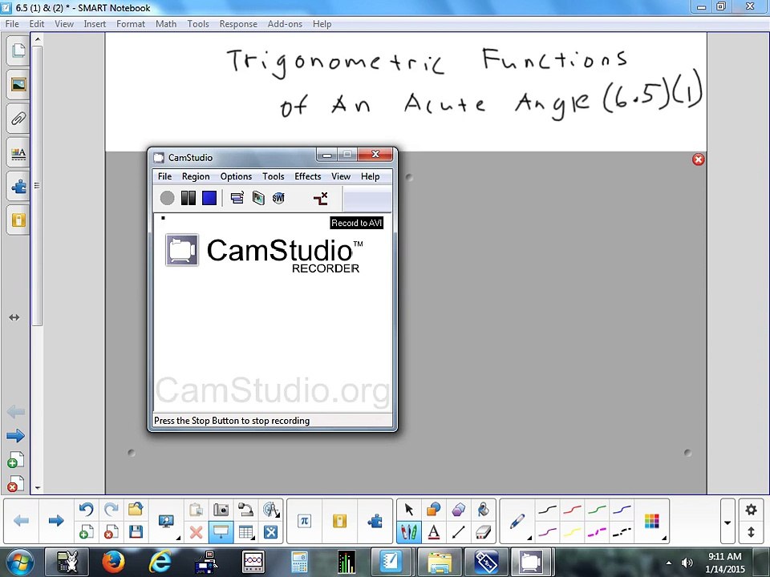Click the Delete Page icon in bottom toolbar
This screenshot has height=577, width=770.
coord(111,532)
